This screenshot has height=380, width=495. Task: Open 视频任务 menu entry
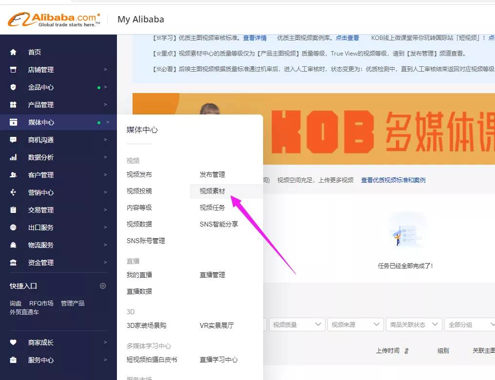pyautogui.click(x=212, y=208)
